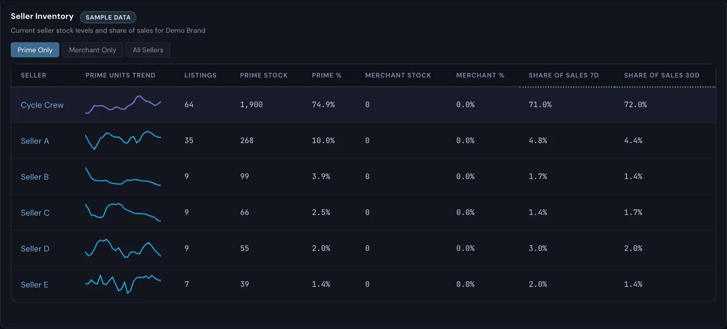Sort by the MERCHANT % column header
This screenshot has height=329, width=727.
tap(480, 75)
